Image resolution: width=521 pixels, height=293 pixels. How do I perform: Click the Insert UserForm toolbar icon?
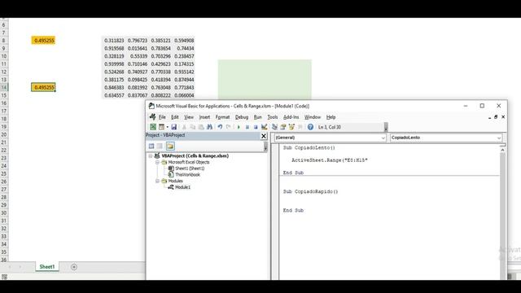pos(161,127)
